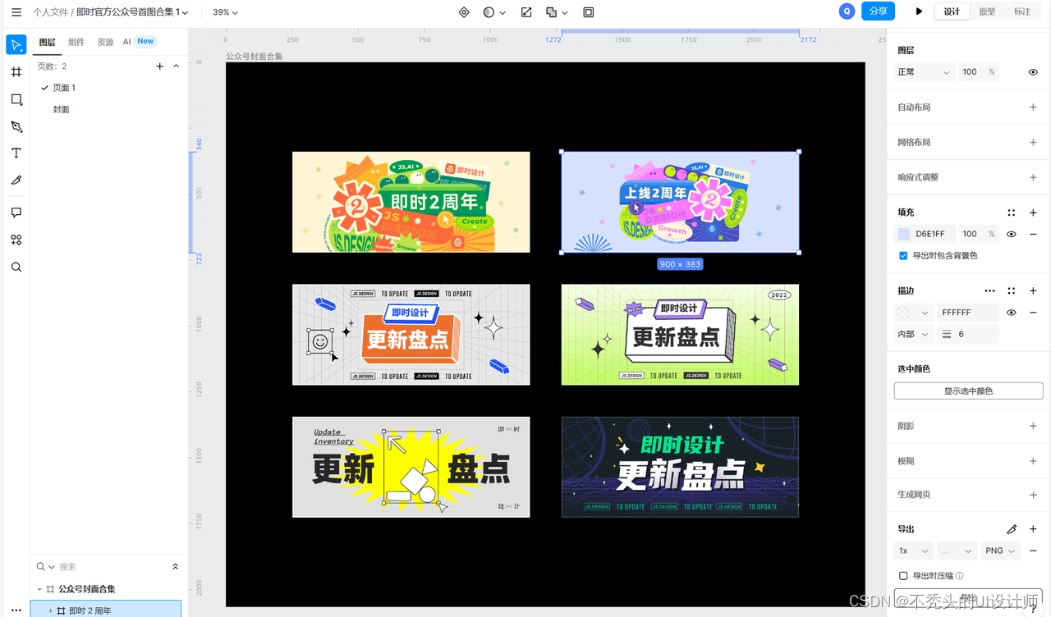
Task: Select the Pen tool
Action: click(16, 126)
